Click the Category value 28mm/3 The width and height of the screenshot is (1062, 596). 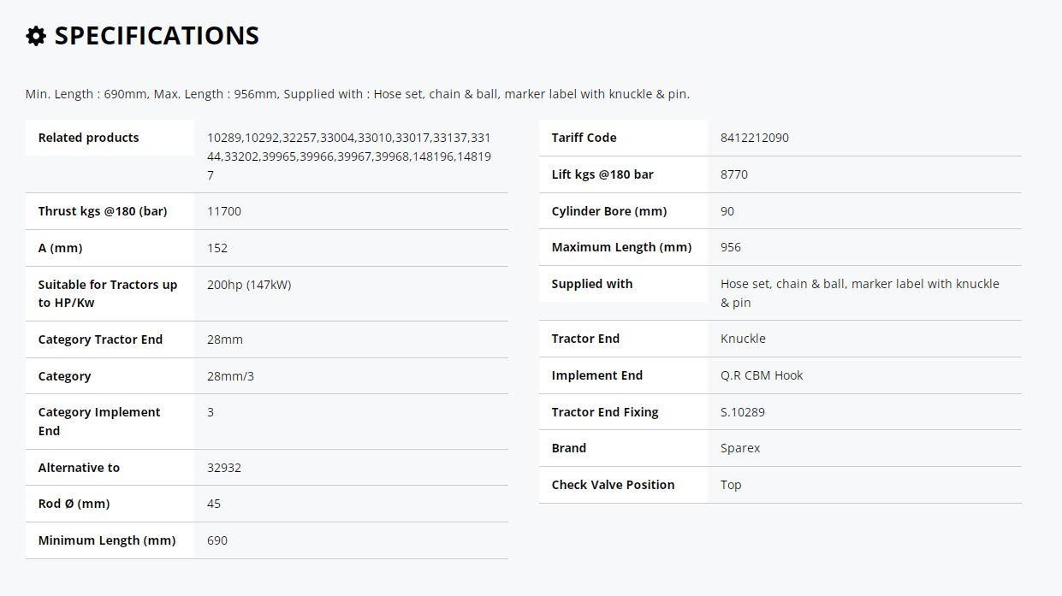pyautogui.click(x=230, y=376)
